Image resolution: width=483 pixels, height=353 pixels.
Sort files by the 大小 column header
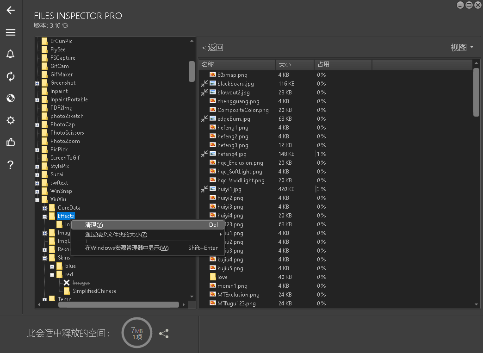click(295, 64)
